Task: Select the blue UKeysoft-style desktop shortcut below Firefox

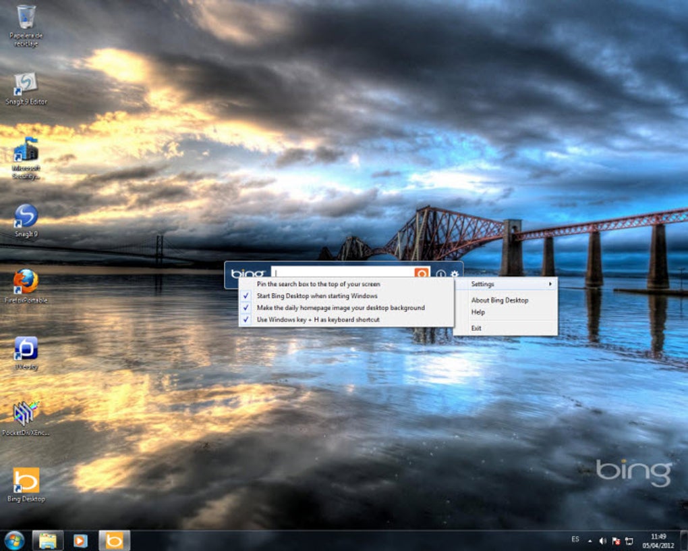Action: pyautogui.click(x=26, y=353)
